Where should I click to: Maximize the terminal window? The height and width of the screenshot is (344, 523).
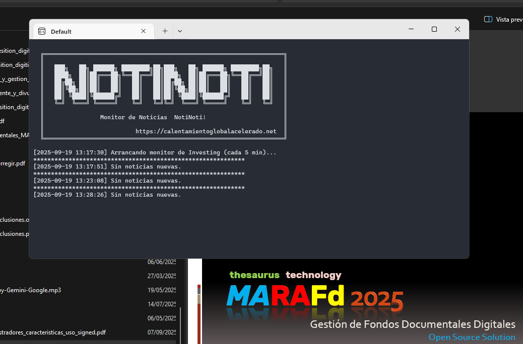point(434,29)
